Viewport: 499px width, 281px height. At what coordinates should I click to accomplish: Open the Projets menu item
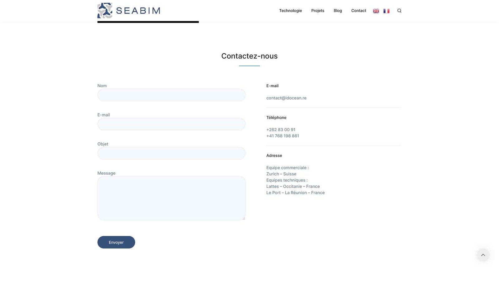[x=318, y=11]
